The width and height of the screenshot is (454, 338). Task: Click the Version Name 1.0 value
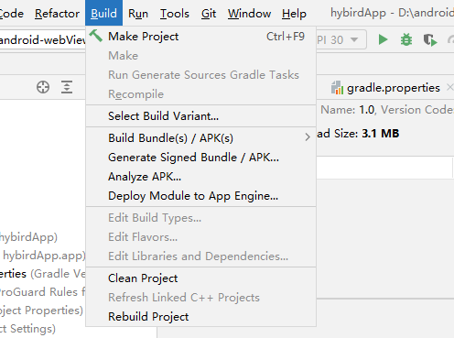367,110
